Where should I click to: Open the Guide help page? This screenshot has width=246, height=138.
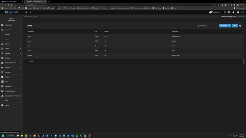[7, 105]
